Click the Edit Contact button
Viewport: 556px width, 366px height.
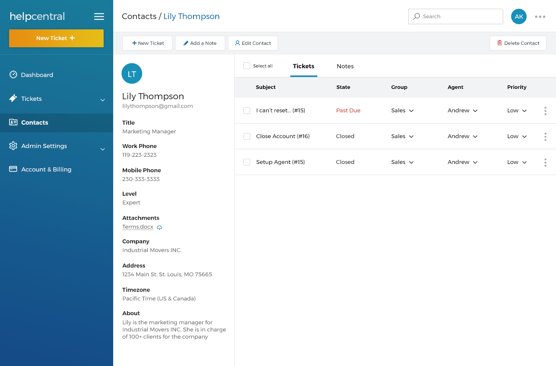[253, 43]
